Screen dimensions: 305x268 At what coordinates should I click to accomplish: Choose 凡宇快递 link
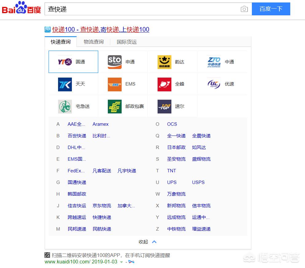[127, 171]
